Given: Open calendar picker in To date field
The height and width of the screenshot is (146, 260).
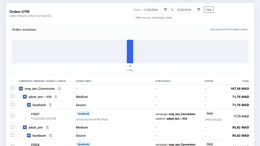Looking at the screenshot, I should click(199, 10).
